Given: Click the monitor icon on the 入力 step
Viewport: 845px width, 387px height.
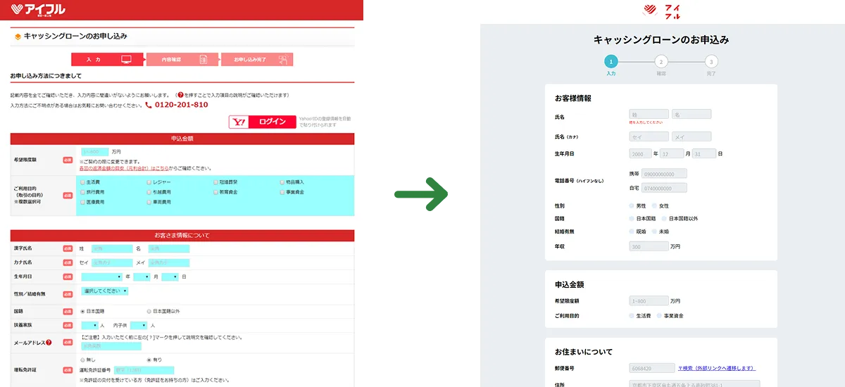Looking at the screenshot, I should 127,60.
